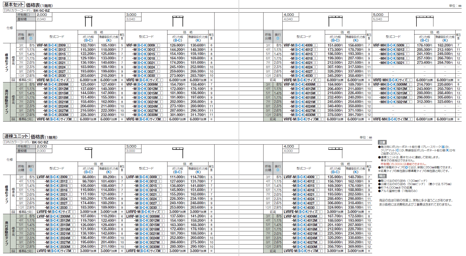Click the 2,000 width diagram in 連棟ユニット
Viewport: 466px width, 256px height.
point(88,152)
